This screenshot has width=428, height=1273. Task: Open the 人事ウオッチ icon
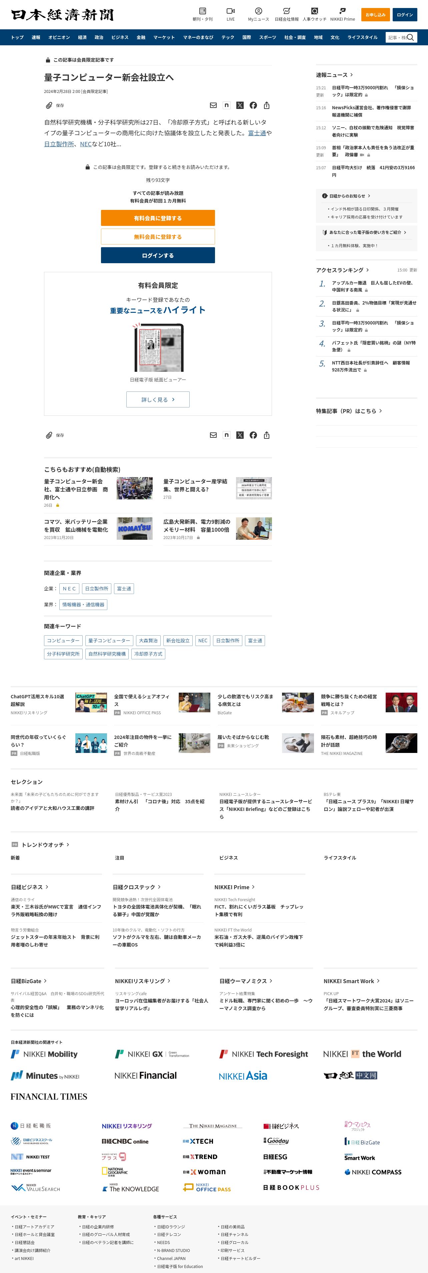click(x=314, y=11)
